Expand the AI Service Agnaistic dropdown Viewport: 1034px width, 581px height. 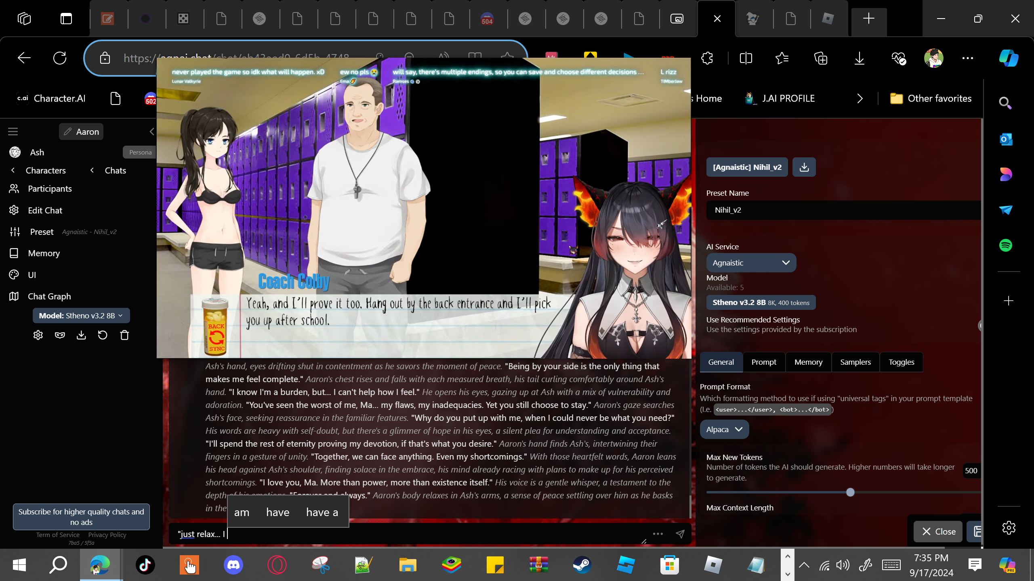click(x=751, y=263)
